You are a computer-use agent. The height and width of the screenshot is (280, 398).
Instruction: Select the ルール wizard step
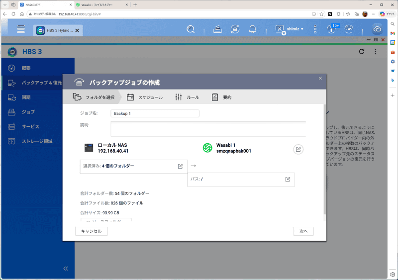187,97
